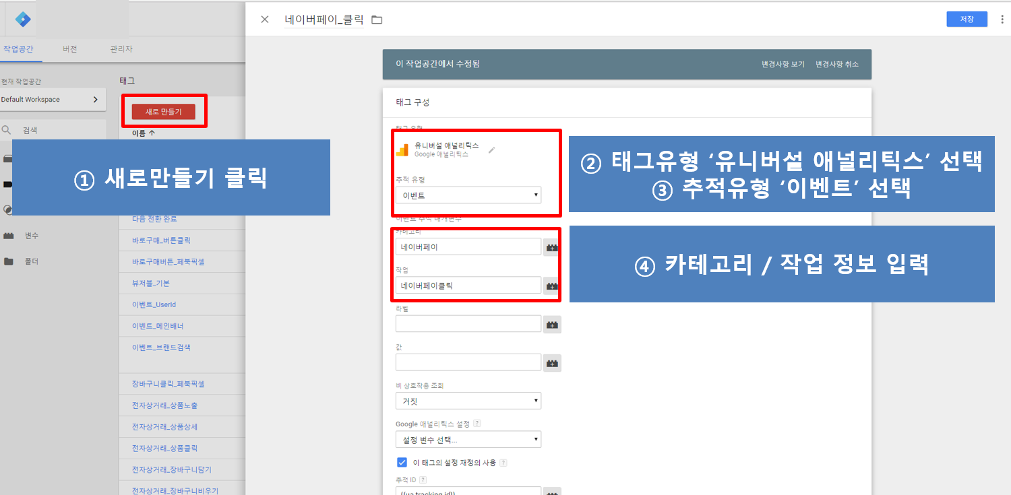Click help icon next to 설정 재정의 사용

(x=503, y=463)
